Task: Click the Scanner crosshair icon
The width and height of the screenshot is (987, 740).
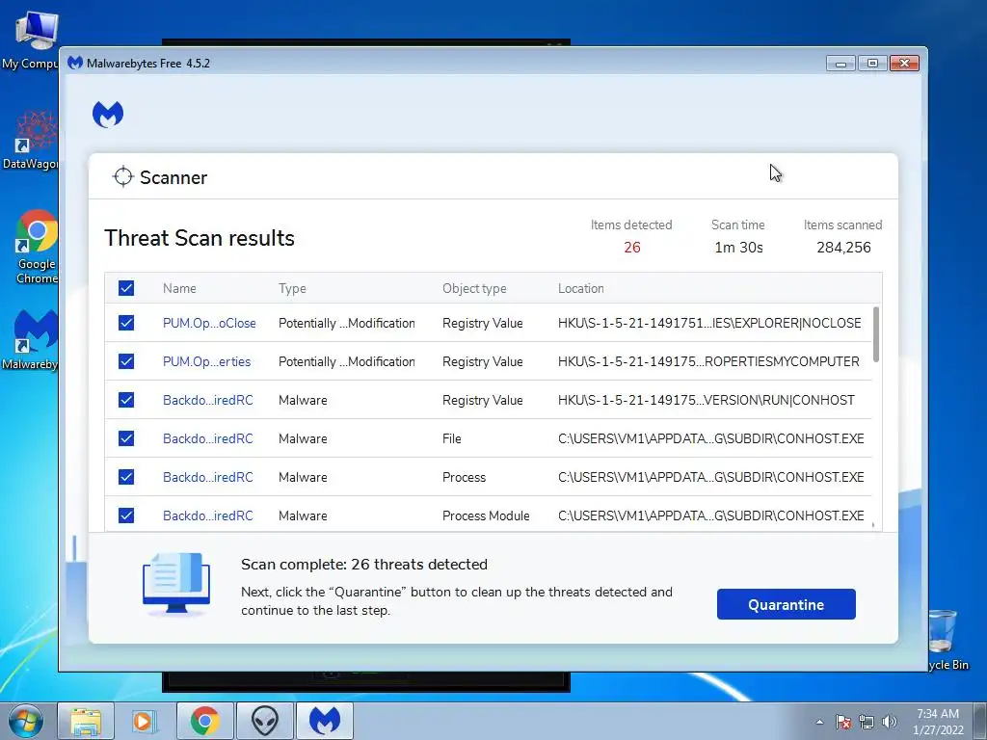Action: click(x=122, y=177)
